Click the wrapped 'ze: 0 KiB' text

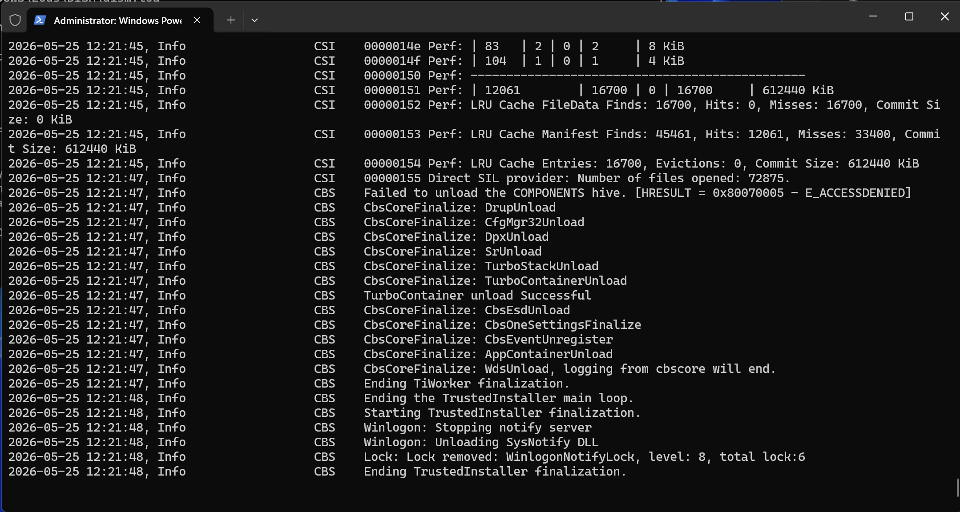40,120
